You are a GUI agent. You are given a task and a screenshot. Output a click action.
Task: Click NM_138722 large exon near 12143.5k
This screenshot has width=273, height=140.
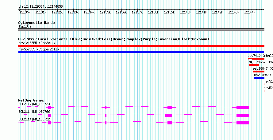click(243, 123)
